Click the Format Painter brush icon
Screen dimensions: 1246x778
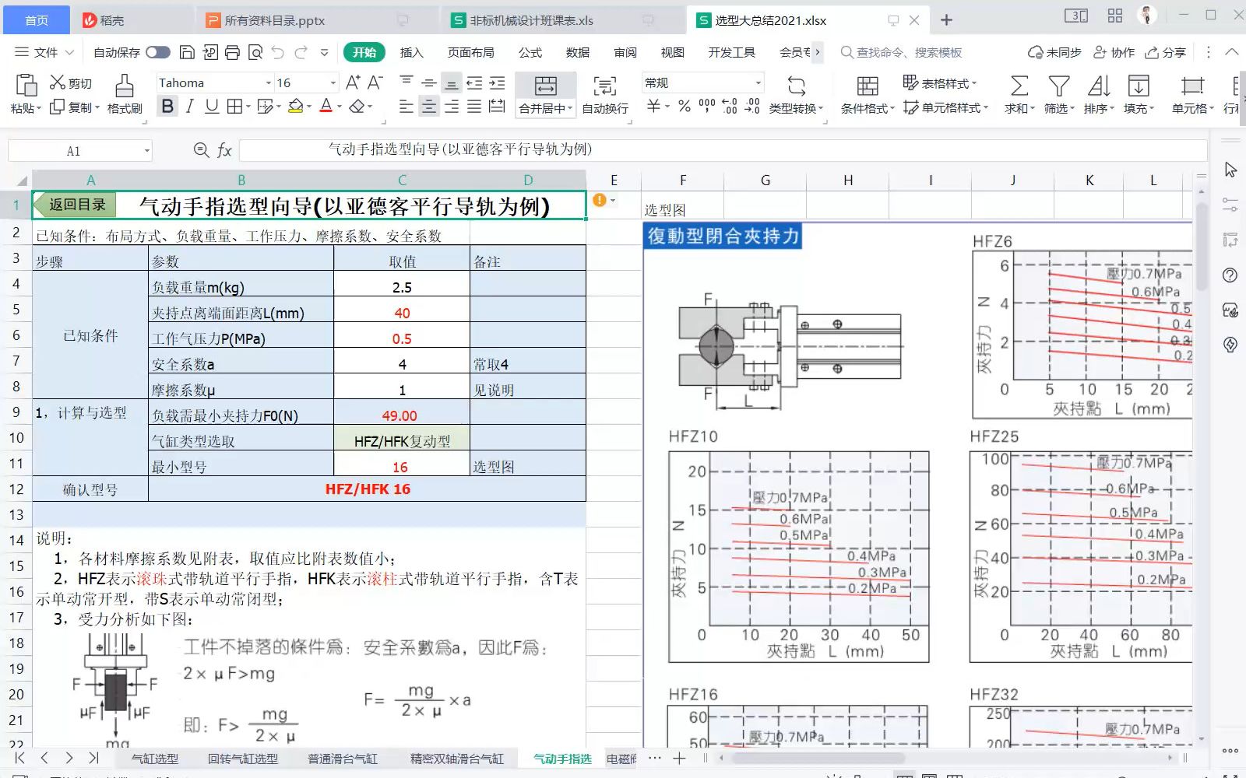124,85
